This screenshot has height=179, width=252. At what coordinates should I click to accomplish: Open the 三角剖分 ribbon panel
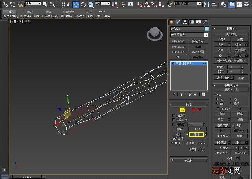[80, 16]
